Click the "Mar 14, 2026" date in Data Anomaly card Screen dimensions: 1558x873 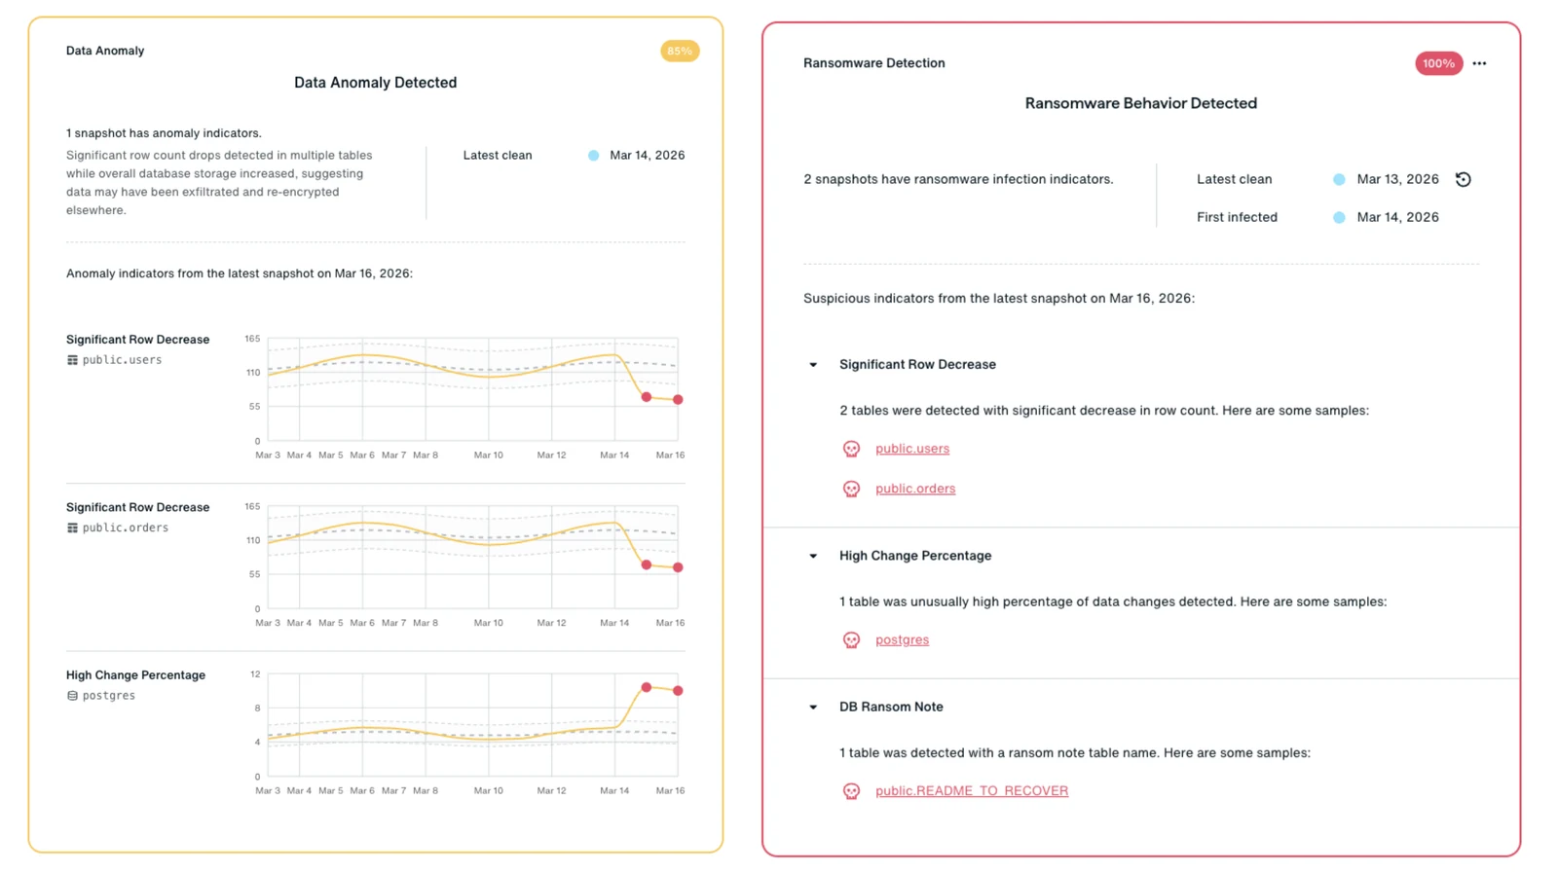coord(647,156)
